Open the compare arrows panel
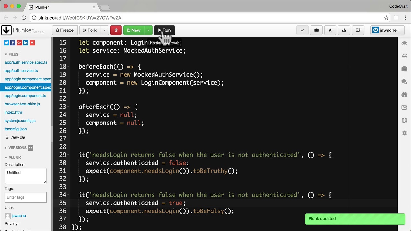This screenshot has width=411, height=231. [404, 120]
